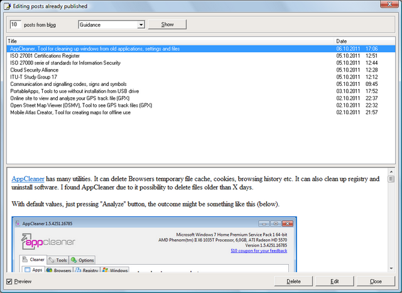
Task: Click the Tools tab in AppCleaner image
Action: tap(58, 260)
